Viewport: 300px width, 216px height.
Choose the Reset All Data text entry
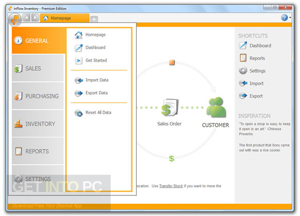click(98, 112)
